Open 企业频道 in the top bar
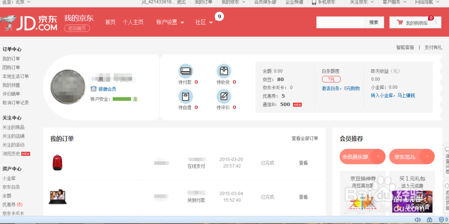This screenshot has width=449, height=224. (x=294, y=2)
